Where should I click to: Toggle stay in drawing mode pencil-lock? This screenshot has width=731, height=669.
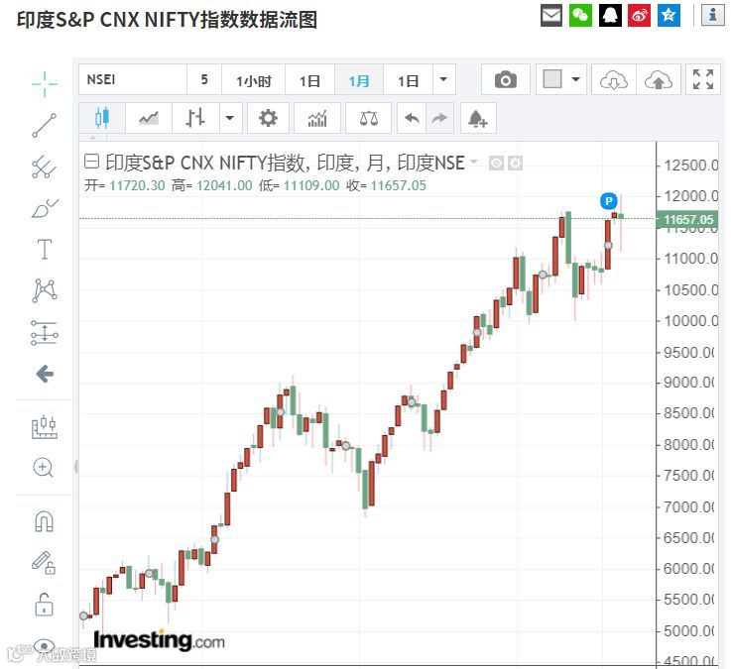(x=44, y=562)
